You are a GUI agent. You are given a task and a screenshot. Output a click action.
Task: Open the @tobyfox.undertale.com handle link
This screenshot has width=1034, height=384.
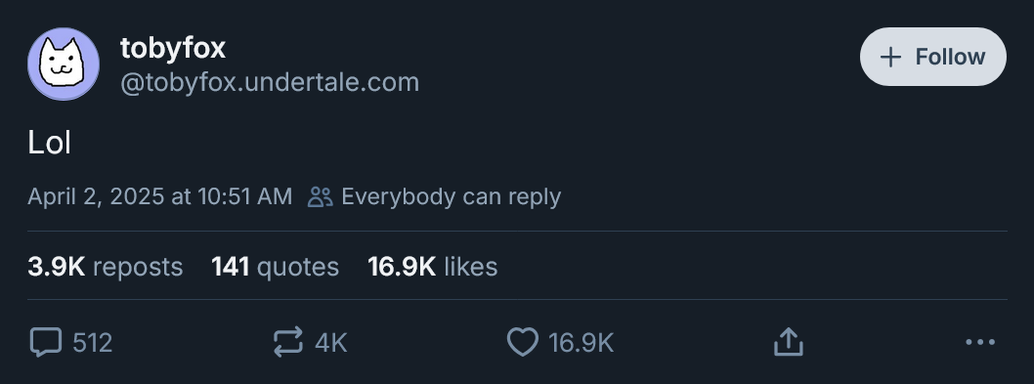pyautogui.click(x=270, y=82)
